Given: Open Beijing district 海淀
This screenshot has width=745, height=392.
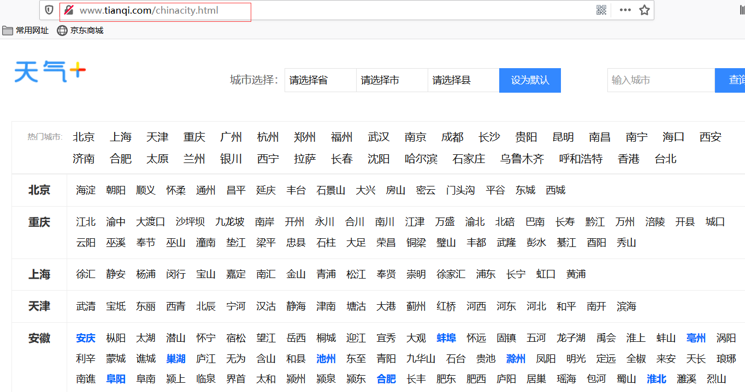Looking at the screenshot, I should pos(86,190).
